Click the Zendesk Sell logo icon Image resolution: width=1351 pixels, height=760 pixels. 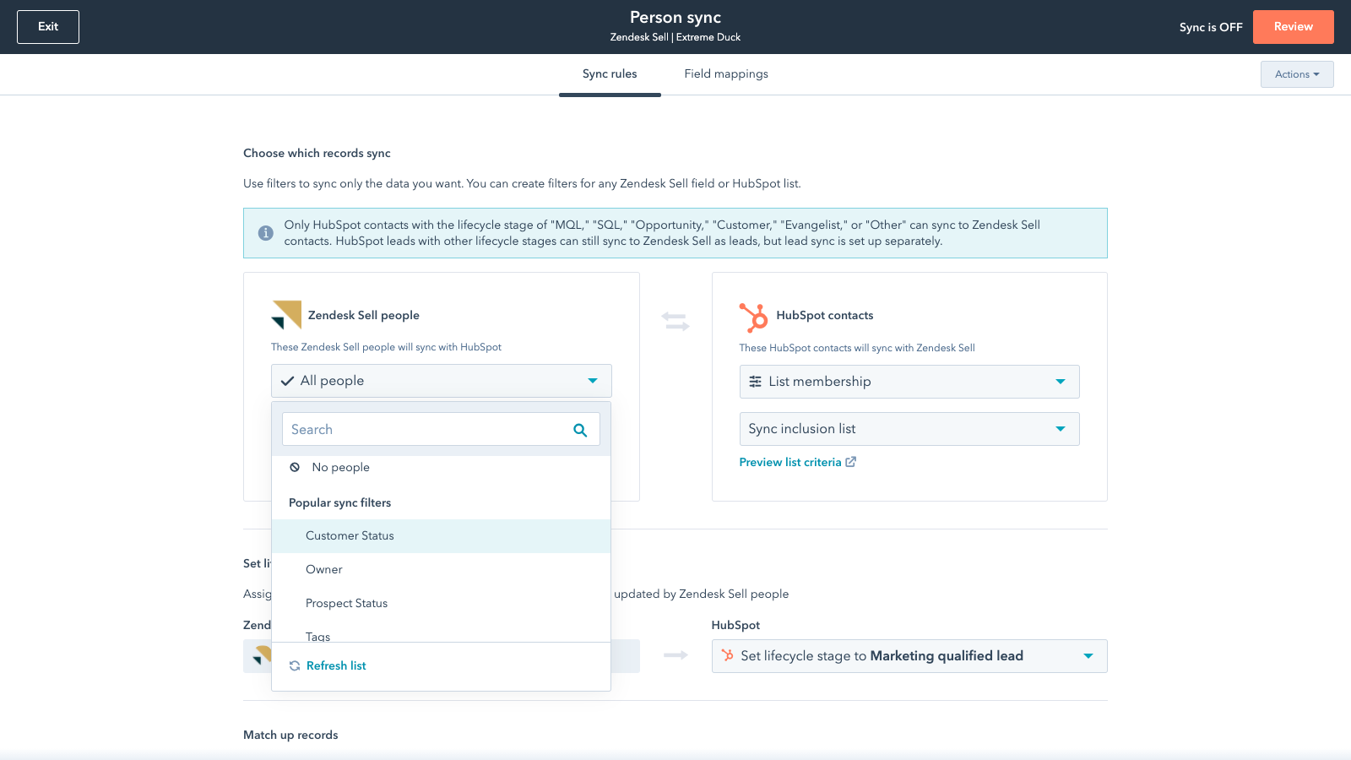coord(286,315)
